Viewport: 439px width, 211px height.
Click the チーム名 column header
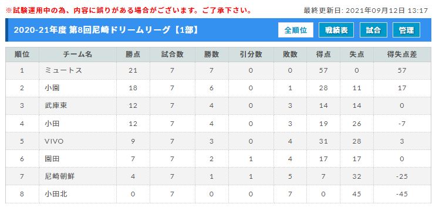pos(77,55)
